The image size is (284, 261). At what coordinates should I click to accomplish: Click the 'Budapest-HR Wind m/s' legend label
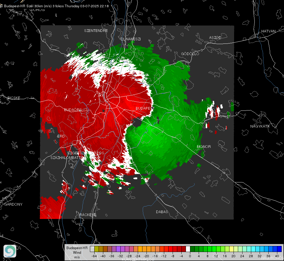pyautogui.click(x=77, y=253)
